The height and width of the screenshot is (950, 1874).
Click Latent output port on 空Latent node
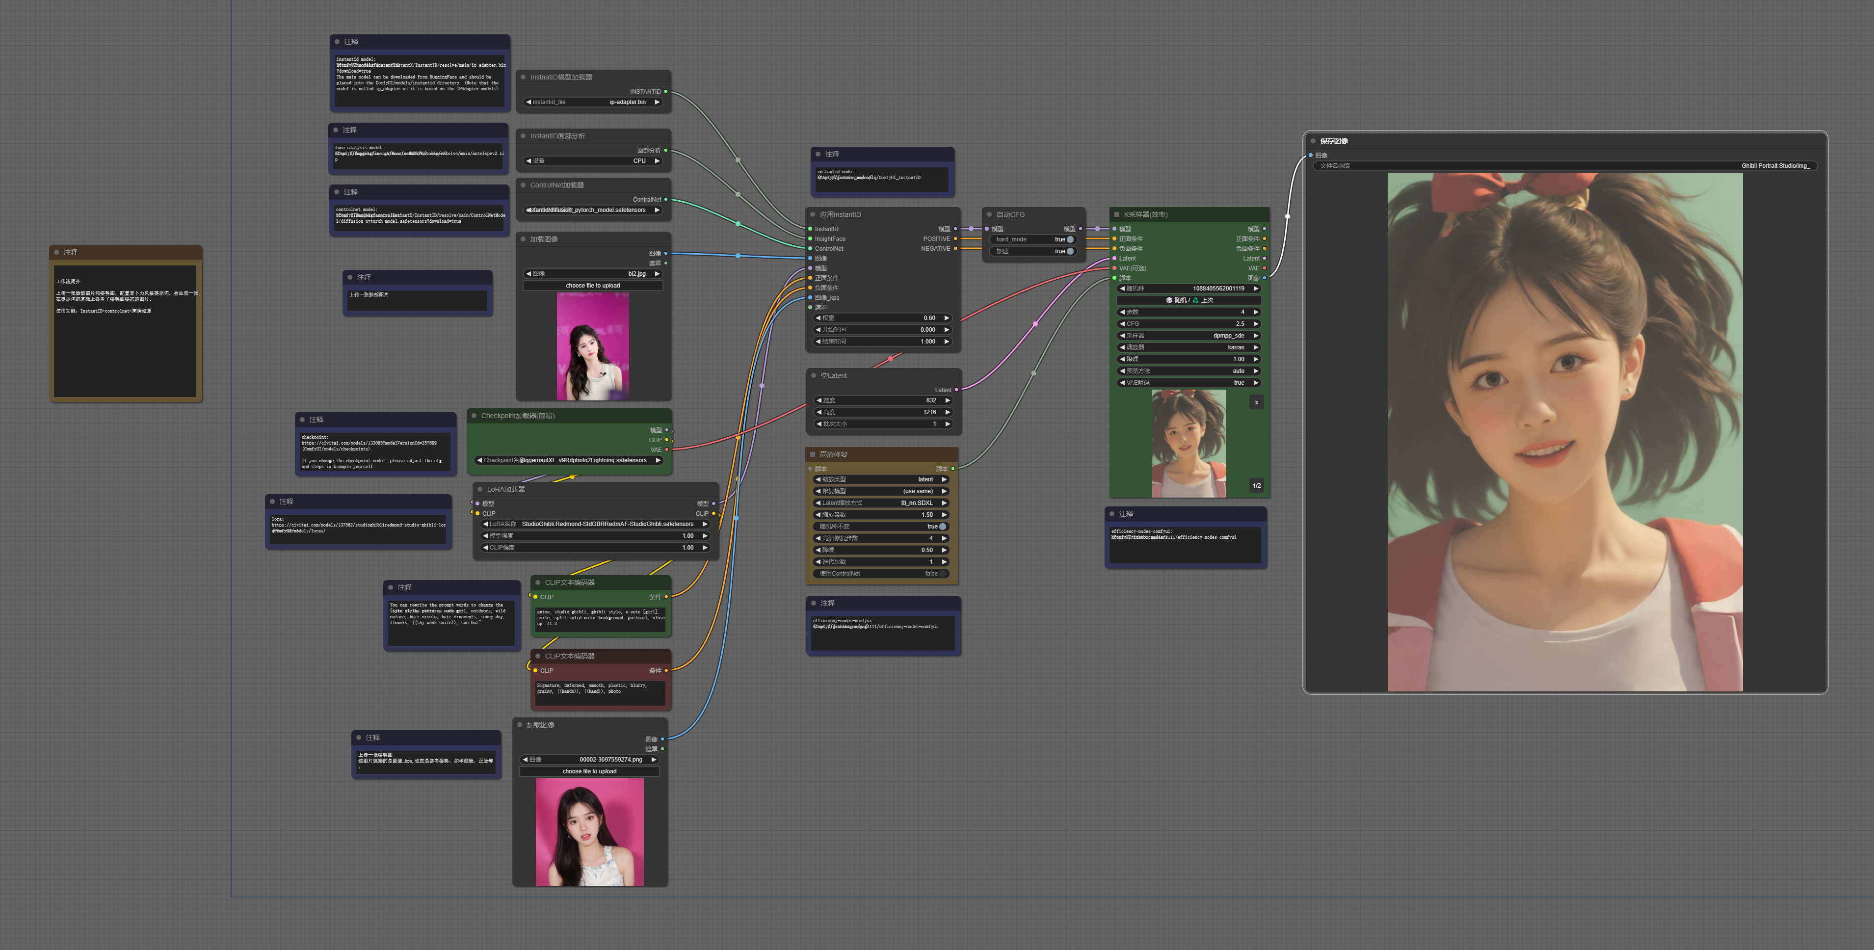pyautogui.click(x=956, y=390)
